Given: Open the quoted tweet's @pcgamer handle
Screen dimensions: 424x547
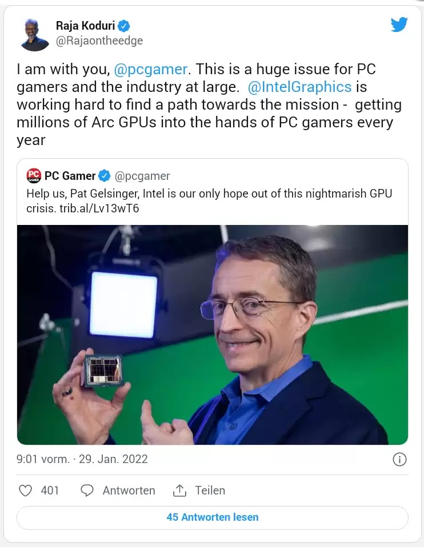Looking at the screenshot, I should (142, 176).
